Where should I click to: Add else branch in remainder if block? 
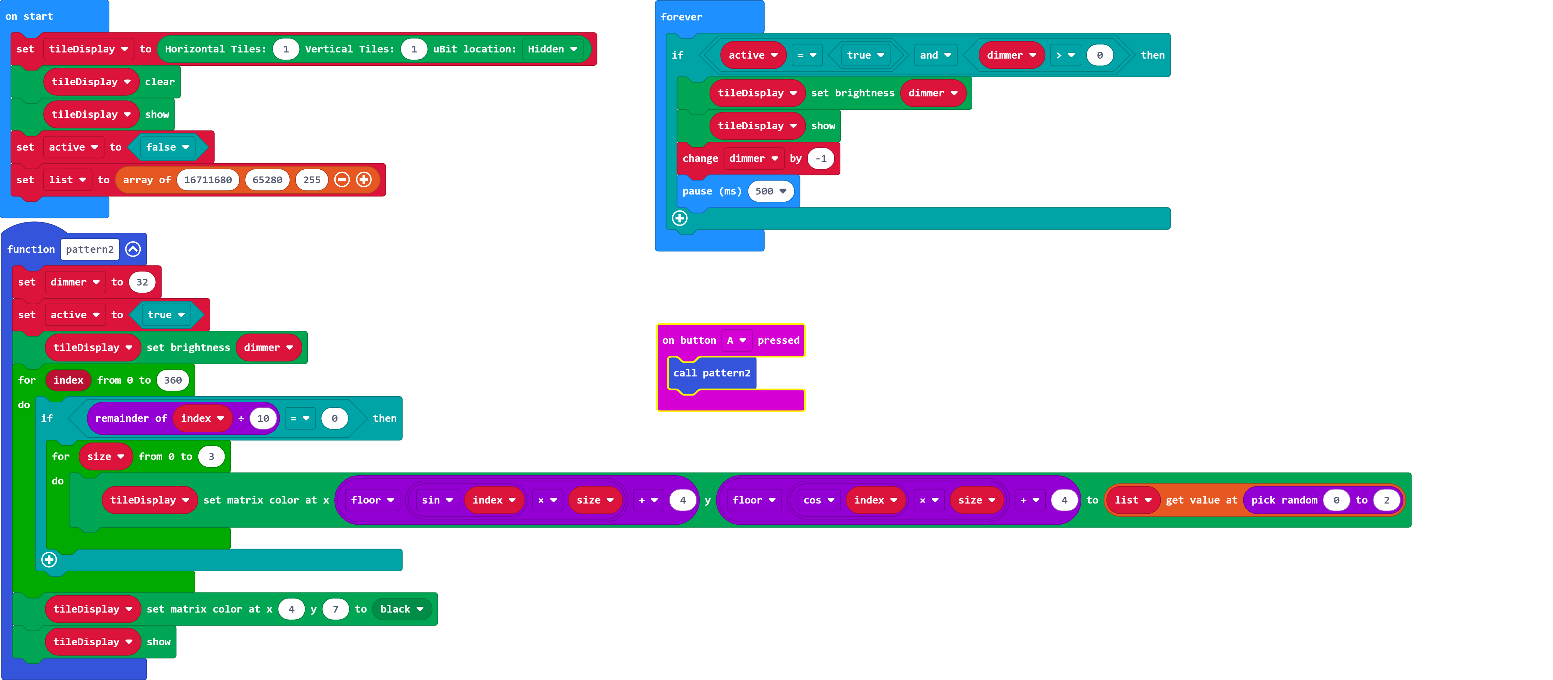click(x=49, y=560)
